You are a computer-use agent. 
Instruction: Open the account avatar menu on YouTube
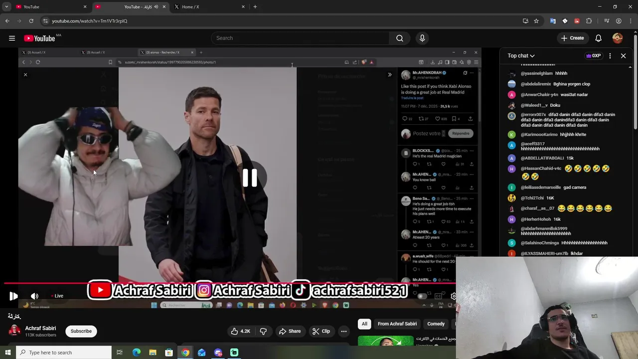coord(618,38)
